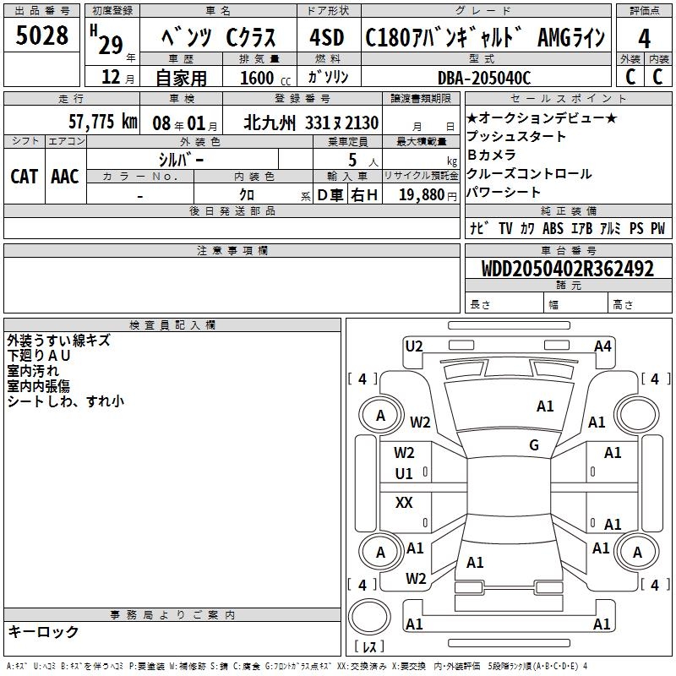
Task: Click the キーロック office notice text
Action: 44,631
